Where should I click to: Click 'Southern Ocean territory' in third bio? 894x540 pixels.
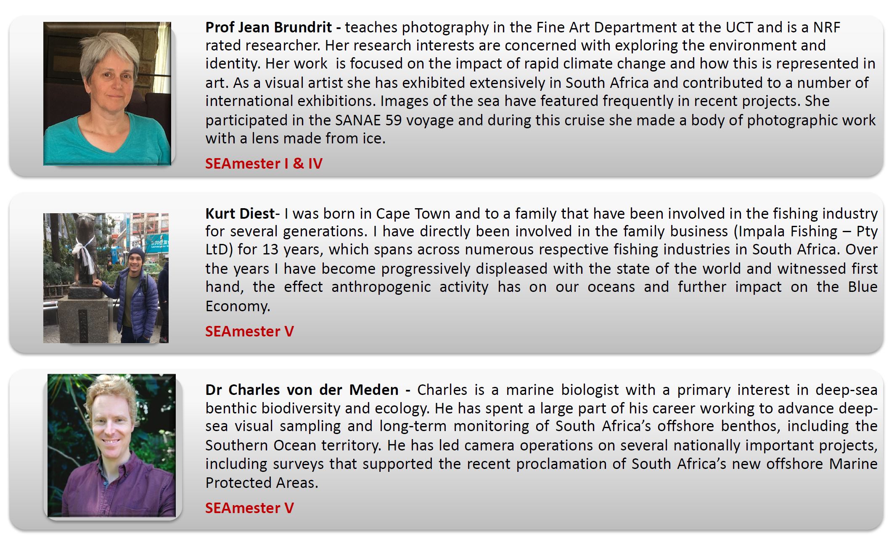coord(293,445)
